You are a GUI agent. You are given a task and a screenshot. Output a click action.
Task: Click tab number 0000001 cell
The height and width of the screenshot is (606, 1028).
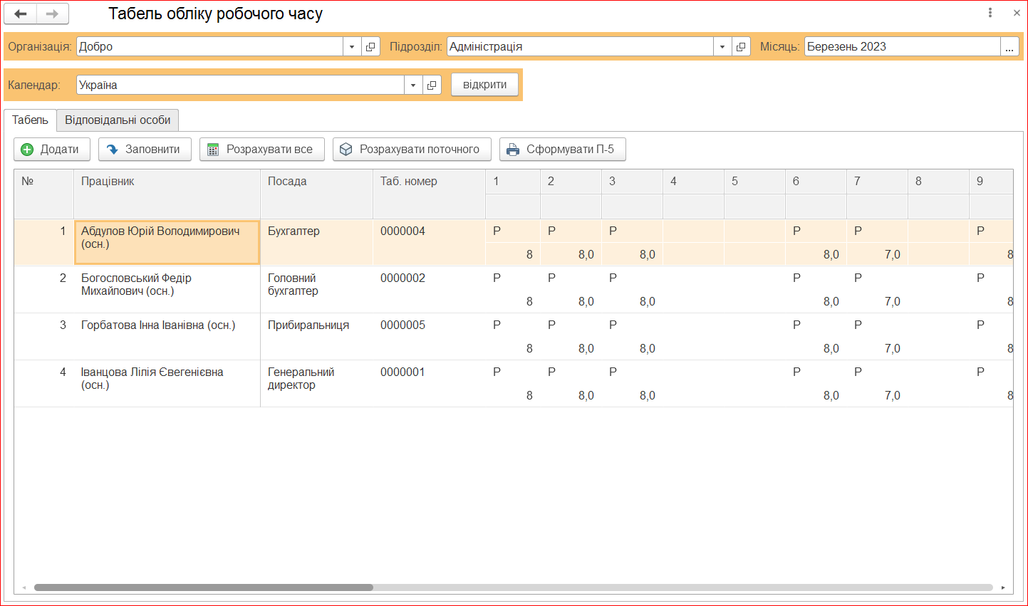(429, 383)
